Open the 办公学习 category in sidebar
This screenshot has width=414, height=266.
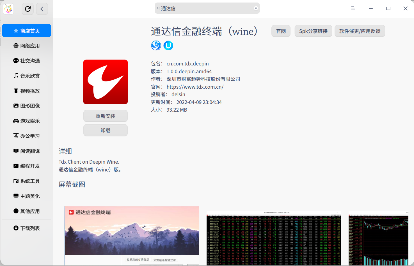(26, 136)
